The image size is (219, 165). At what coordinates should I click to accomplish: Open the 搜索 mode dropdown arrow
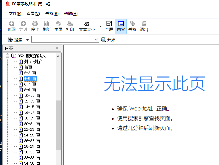coord(27,40)
